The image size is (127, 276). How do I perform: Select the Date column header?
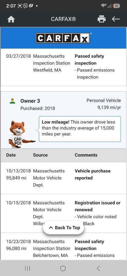click(11, 155)
